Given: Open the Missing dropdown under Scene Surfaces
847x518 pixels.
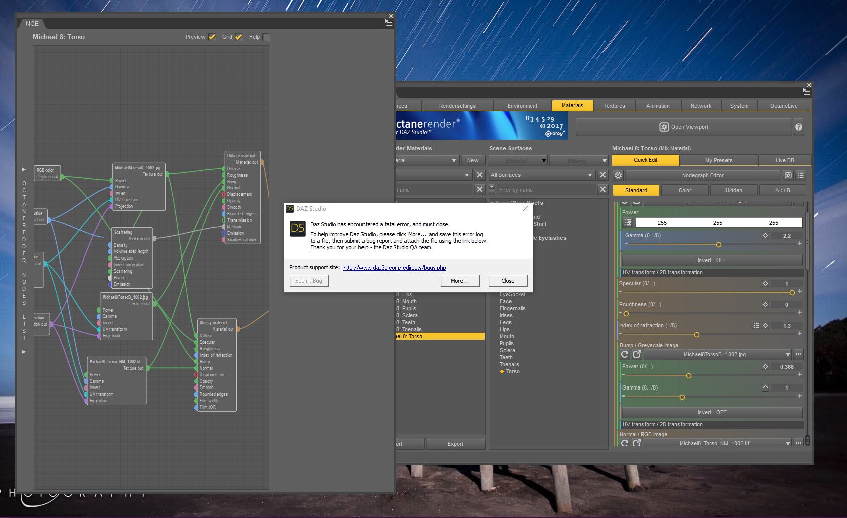Looking at the screenshot, I should point(578,161).
